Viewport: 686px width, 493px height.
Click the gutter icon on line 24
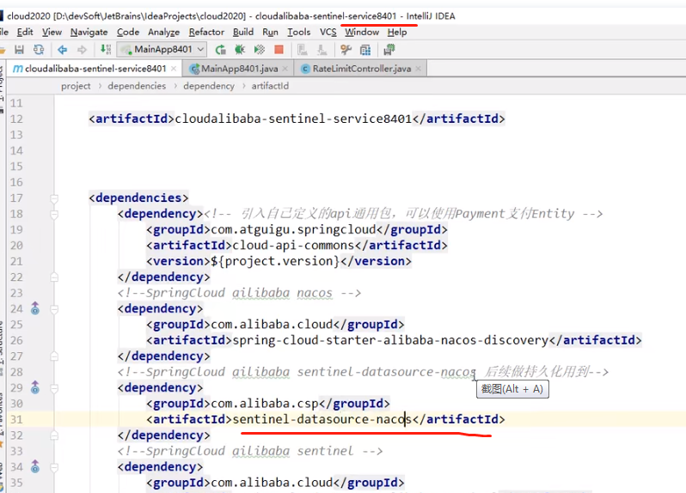click(35, 308)
